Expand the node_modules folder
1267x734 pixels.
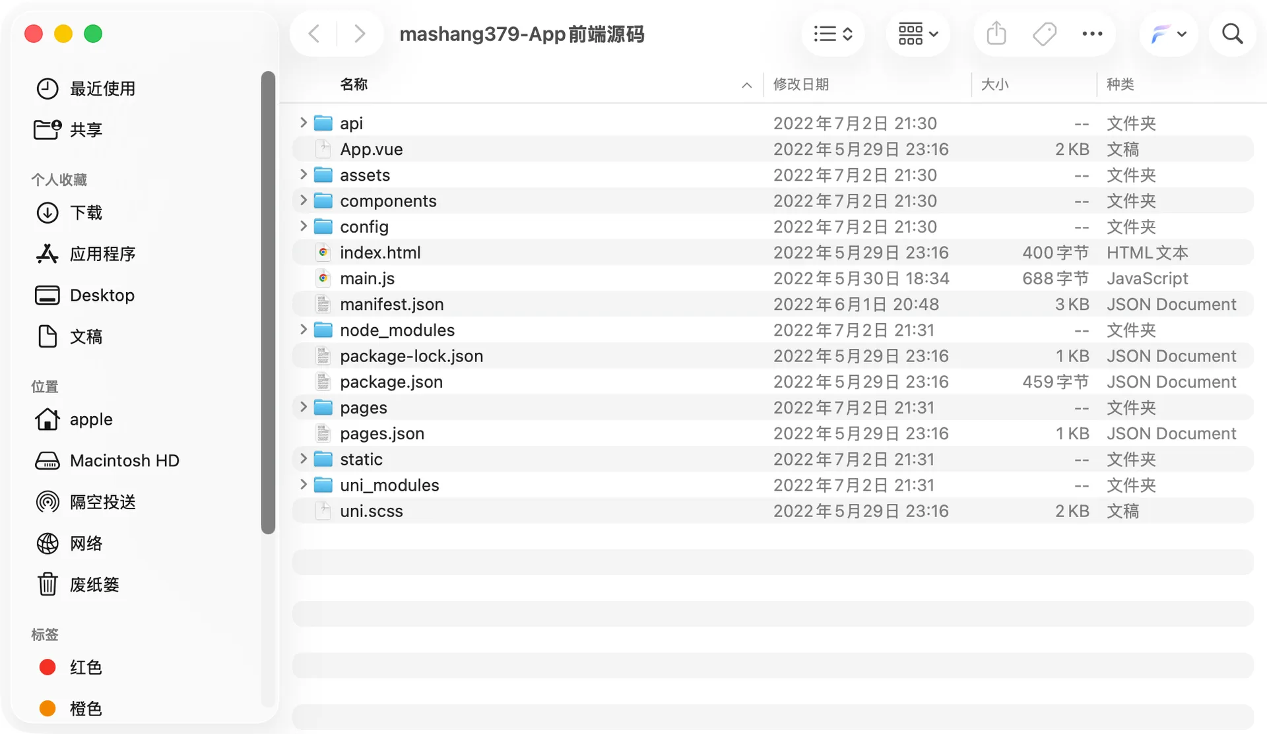click(303, 329)
